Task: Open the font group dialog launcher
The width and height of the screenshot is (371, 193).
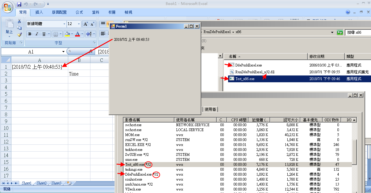Action: tap(94, 43)
